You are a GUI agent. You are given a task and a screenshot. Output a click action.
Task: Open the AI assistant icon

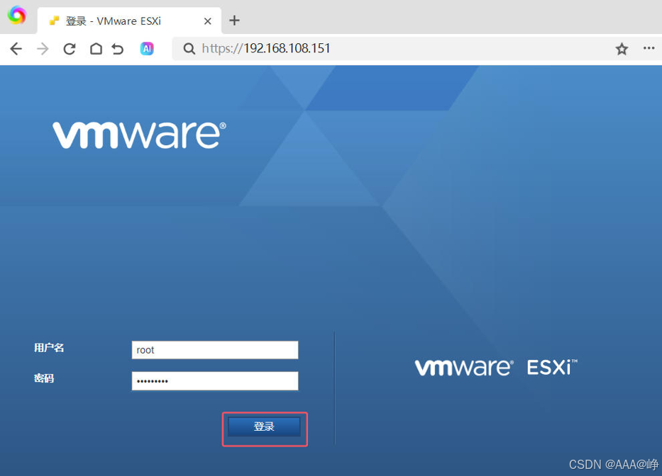pos(147,49)
